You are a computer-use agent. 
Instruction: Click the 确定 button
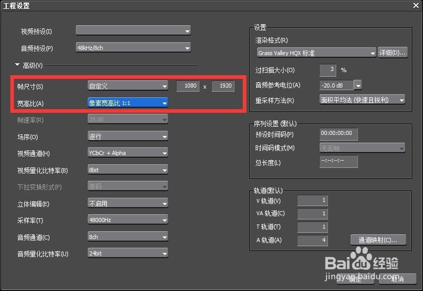355,279
